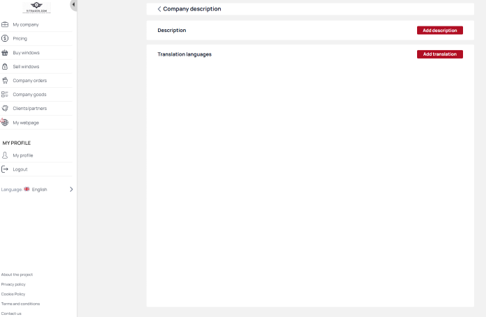Click the Translation languages label
486x317 pixels.
pos(185,54)
